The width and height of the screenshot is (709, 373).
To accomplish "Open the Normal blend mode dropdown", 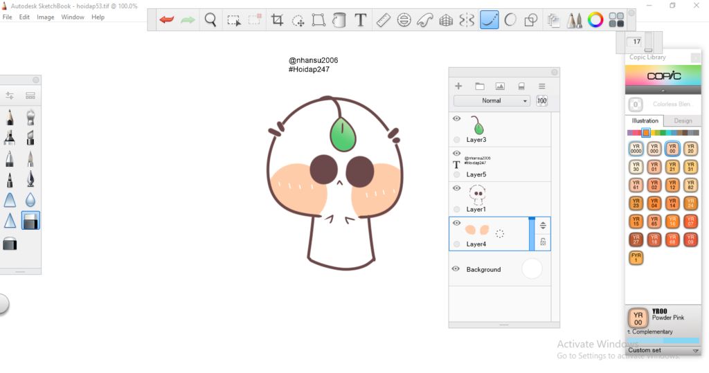I will [492, 101].
